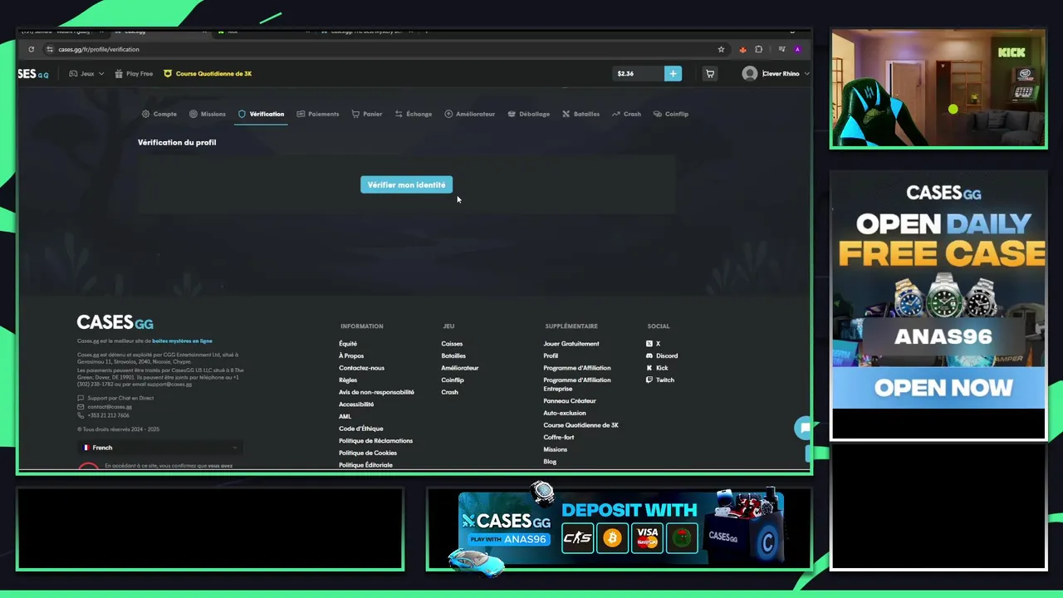Click the $2.36 balance field
Image resolution: width=1063 pixels, height=598 pixels.
[x=638, y=74]
